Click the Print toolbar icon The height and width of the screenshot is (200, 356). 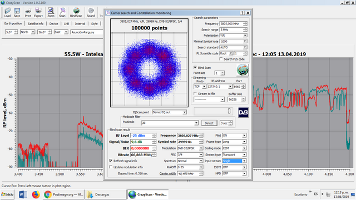tap(28, 12)
